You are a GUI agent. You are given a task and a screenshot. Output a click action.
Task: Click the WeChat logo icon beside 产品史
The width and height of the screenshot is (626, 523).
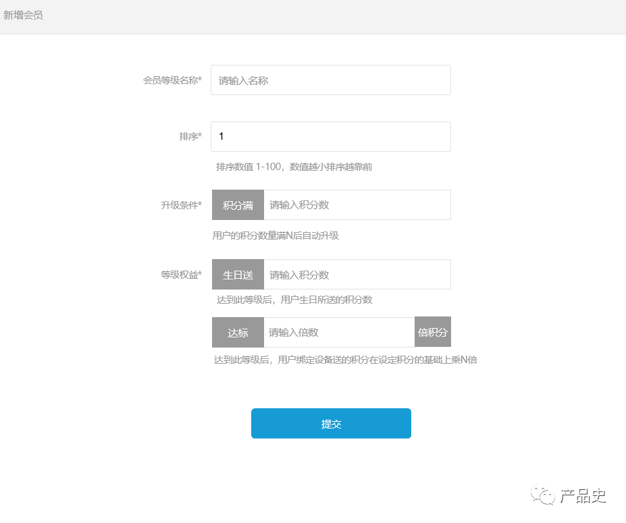(x=542, y=497)
